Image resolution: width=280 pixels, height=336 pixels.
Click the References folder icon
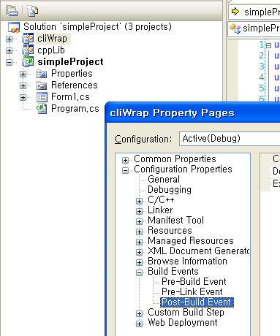click(42, 85)
